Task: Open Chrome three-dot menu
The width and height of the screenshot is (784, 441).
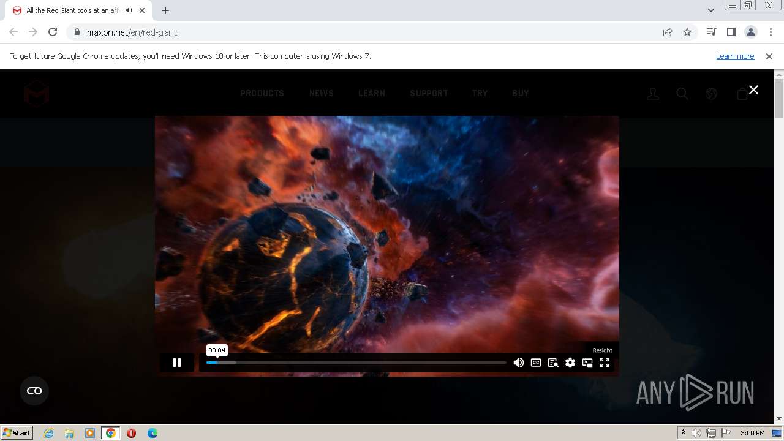Action: pos(771,32)
